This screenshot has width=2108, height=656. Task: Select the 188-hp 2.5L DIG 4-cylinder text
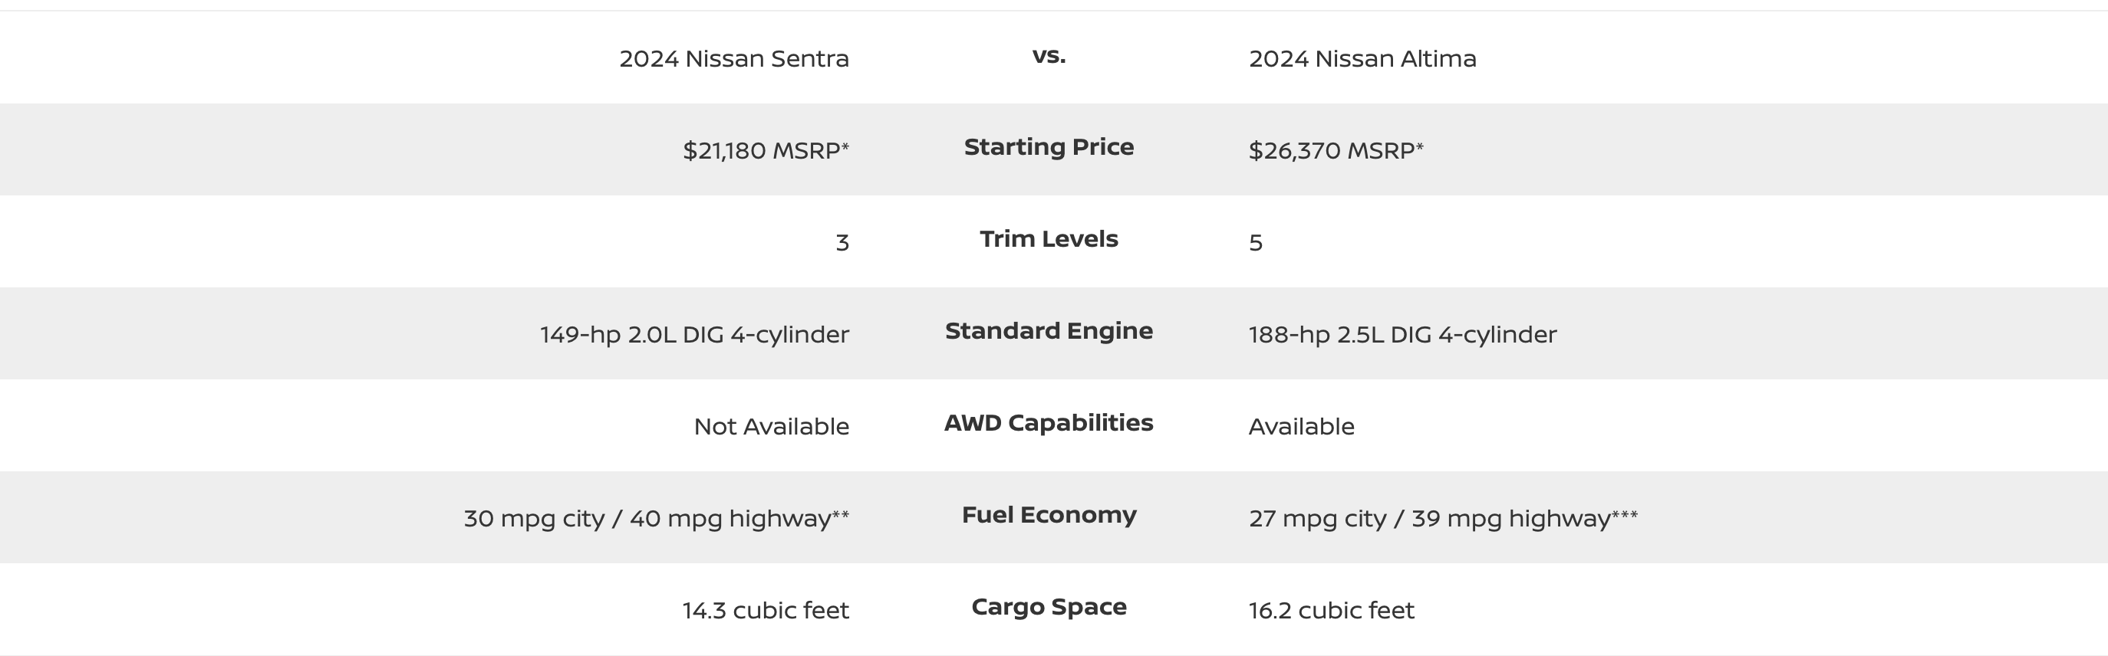[1402, 335]
